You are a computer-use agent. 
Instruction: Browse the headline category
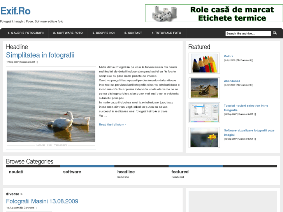[126, 172]
